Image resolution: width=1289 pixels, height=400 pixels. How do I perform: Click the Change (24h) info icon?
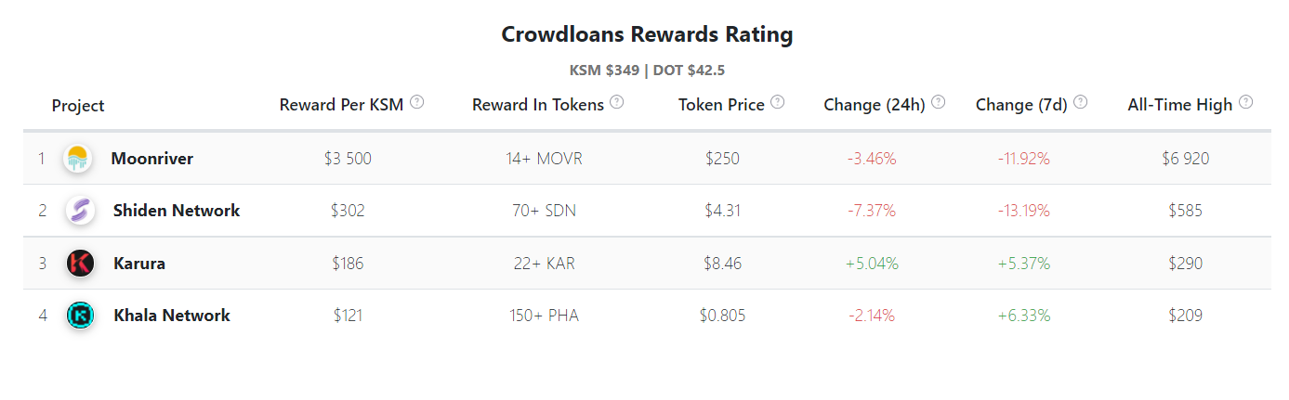pos(939,102)
